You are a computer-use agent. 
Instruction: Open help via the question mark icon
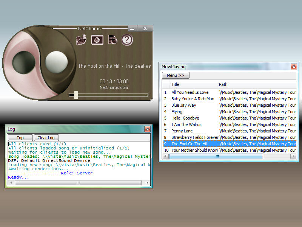[x=127, y=39]
